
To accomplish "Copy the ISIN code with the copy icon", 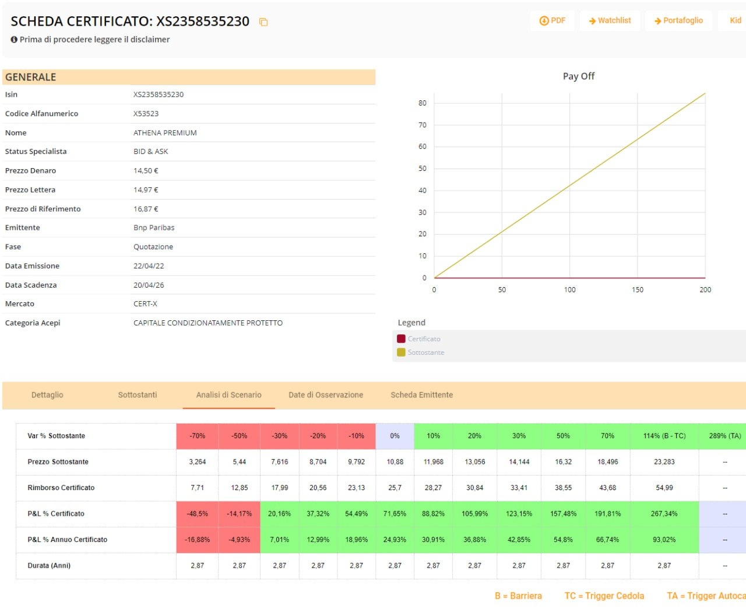I will pos(263,22).
